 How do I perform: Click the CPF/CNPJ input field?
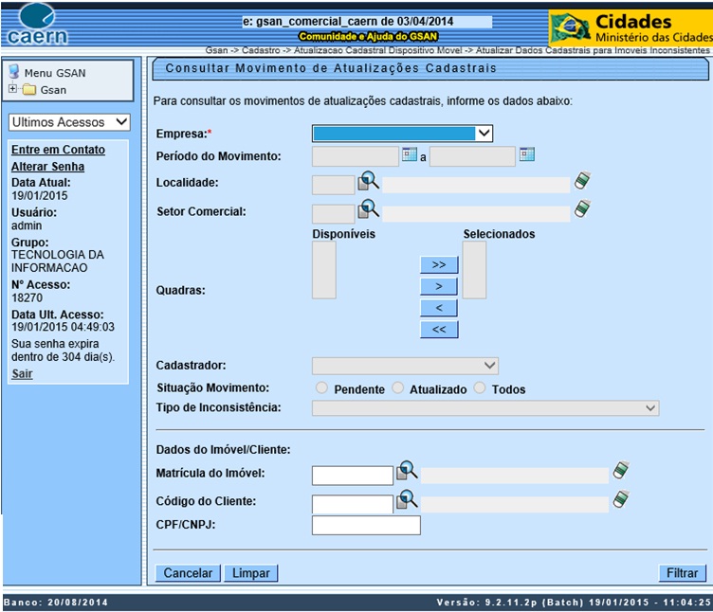pos(366,525)
